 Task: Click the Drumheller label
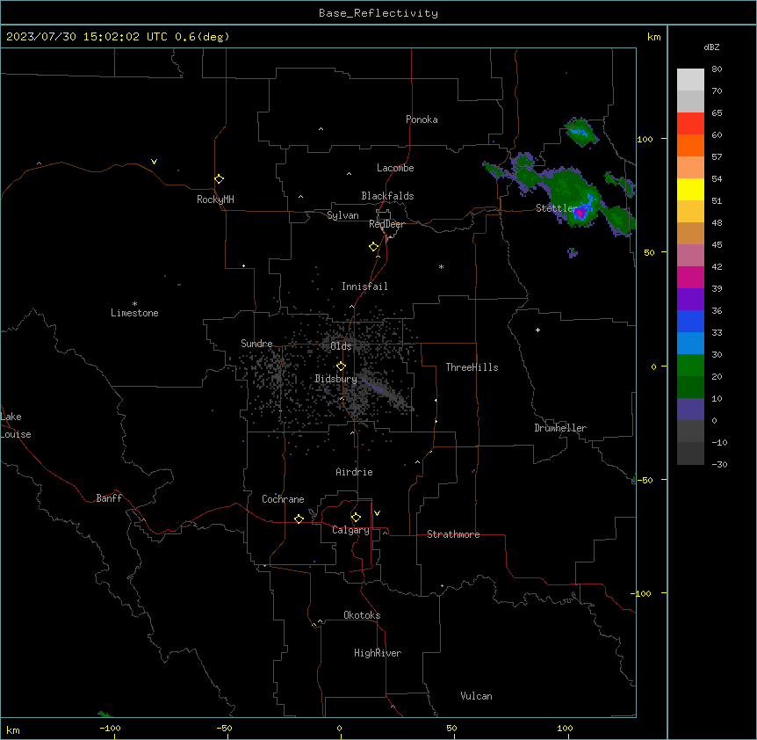560,428
